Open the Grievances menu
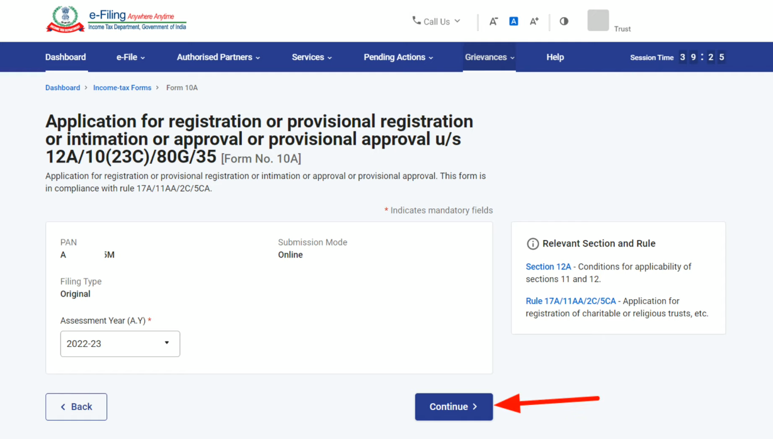The height and width of the screenshot is (439, 773). click(490, 57)
